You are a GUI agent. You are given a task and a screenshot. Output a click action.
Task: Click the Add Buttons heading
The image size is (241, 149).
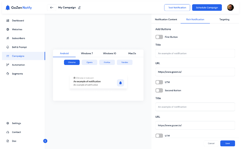coord(163,29)
